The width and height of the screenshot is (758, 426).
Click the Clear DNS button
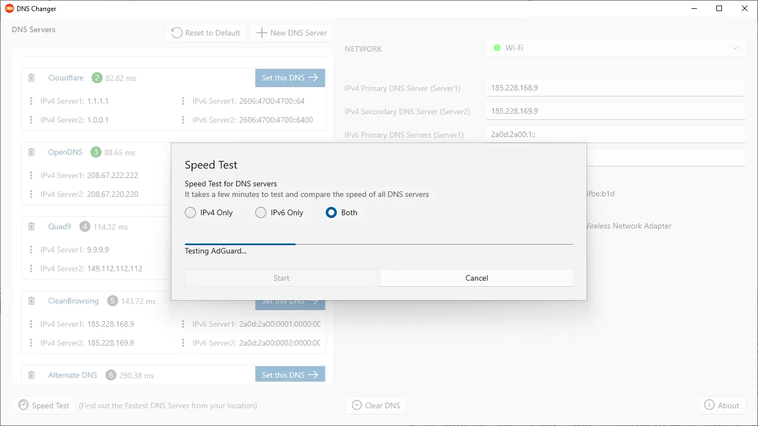[x=376, y=405]
